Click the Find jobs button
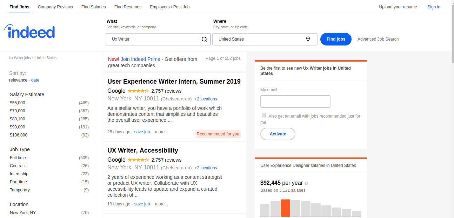The image size is (454, 218). click(336, 39)
